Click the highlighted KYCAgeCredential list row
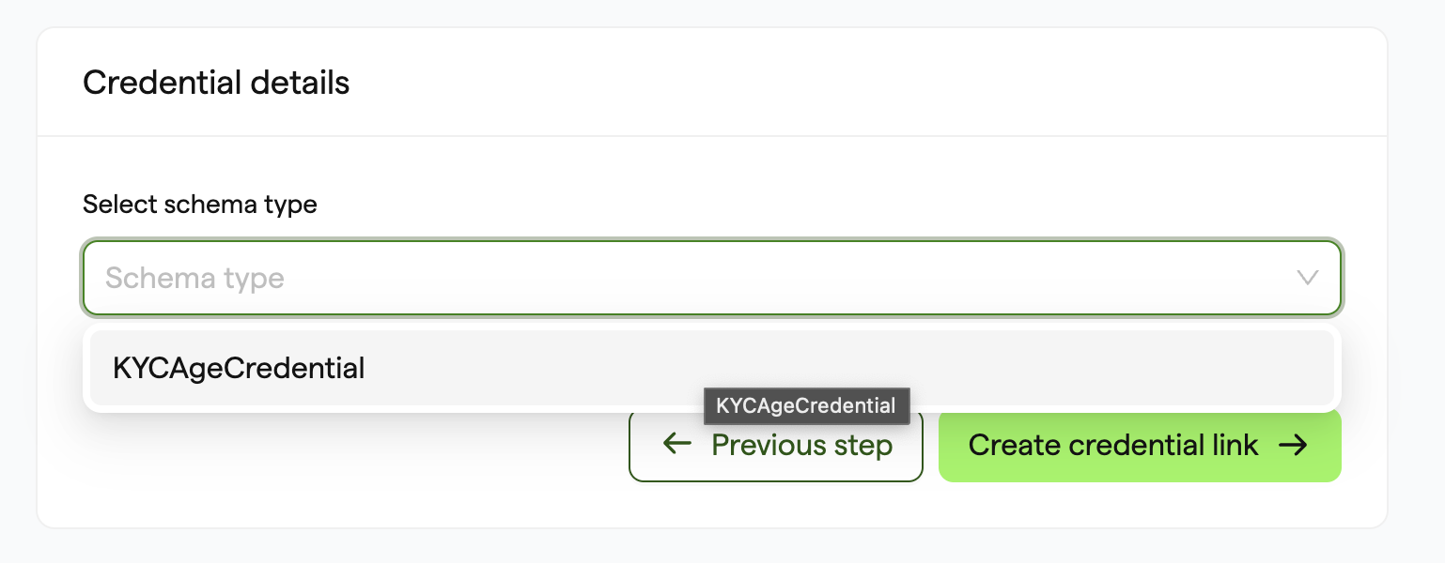1445x563 pixels. [712, 368]
